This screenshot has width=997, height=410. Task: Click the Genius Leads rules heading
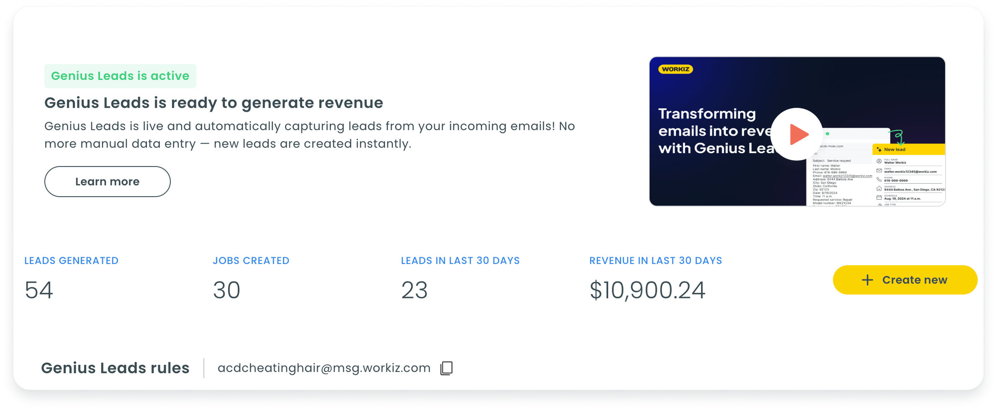click(x=115, y=368)
